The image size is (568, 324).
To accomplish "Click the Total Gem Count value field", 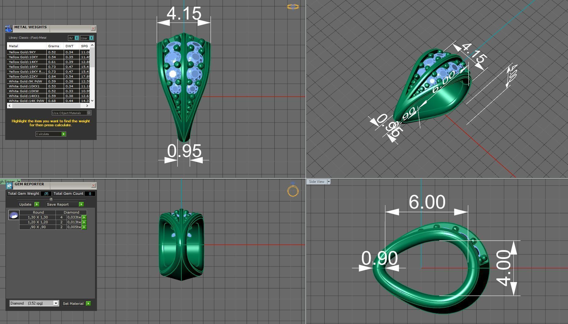I will tap(90, 193).
